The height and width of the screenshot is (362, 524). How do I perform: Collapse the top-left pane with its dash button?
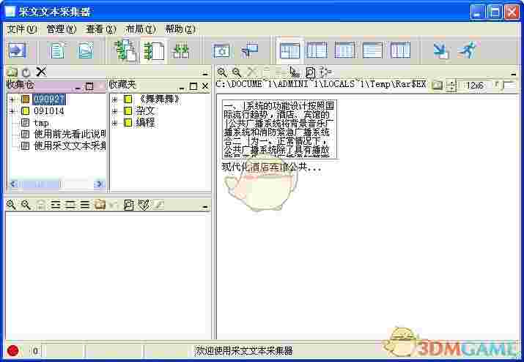click(x=205, y=74)
